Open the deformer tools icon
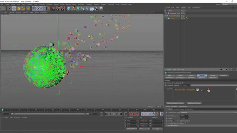The height and width of the screenshot is (133, 237). coord(87,8)
